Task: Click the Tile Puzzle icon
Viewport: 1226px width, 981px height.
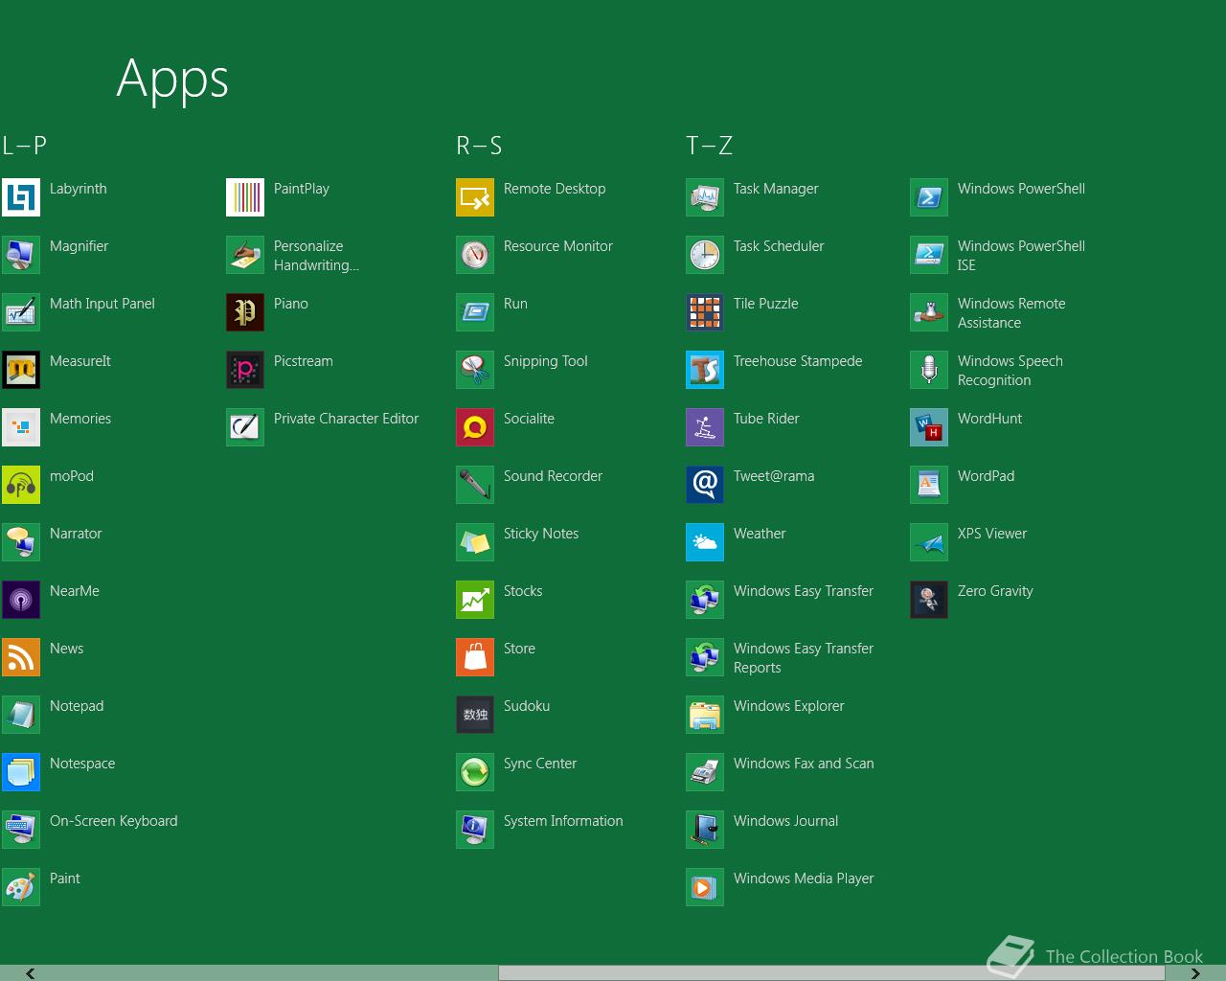Action: click(x=705, y=312)
